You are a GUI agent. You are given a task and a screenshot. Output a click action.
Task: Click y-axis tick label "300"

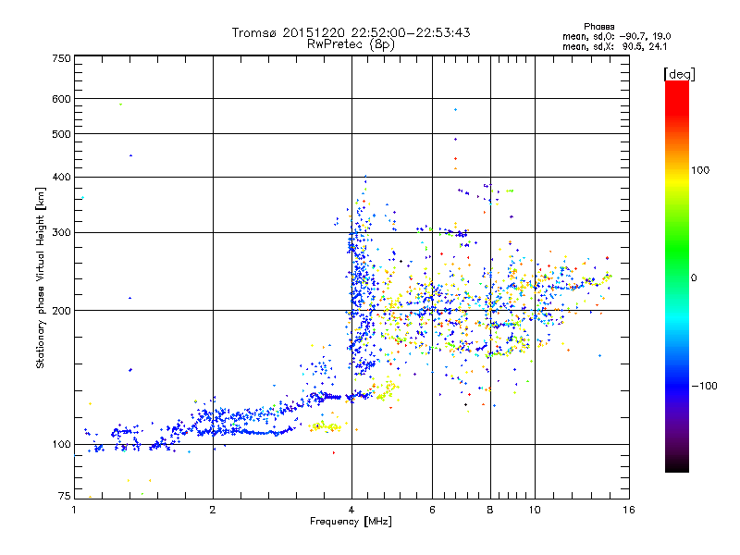(x=62, y=233)
